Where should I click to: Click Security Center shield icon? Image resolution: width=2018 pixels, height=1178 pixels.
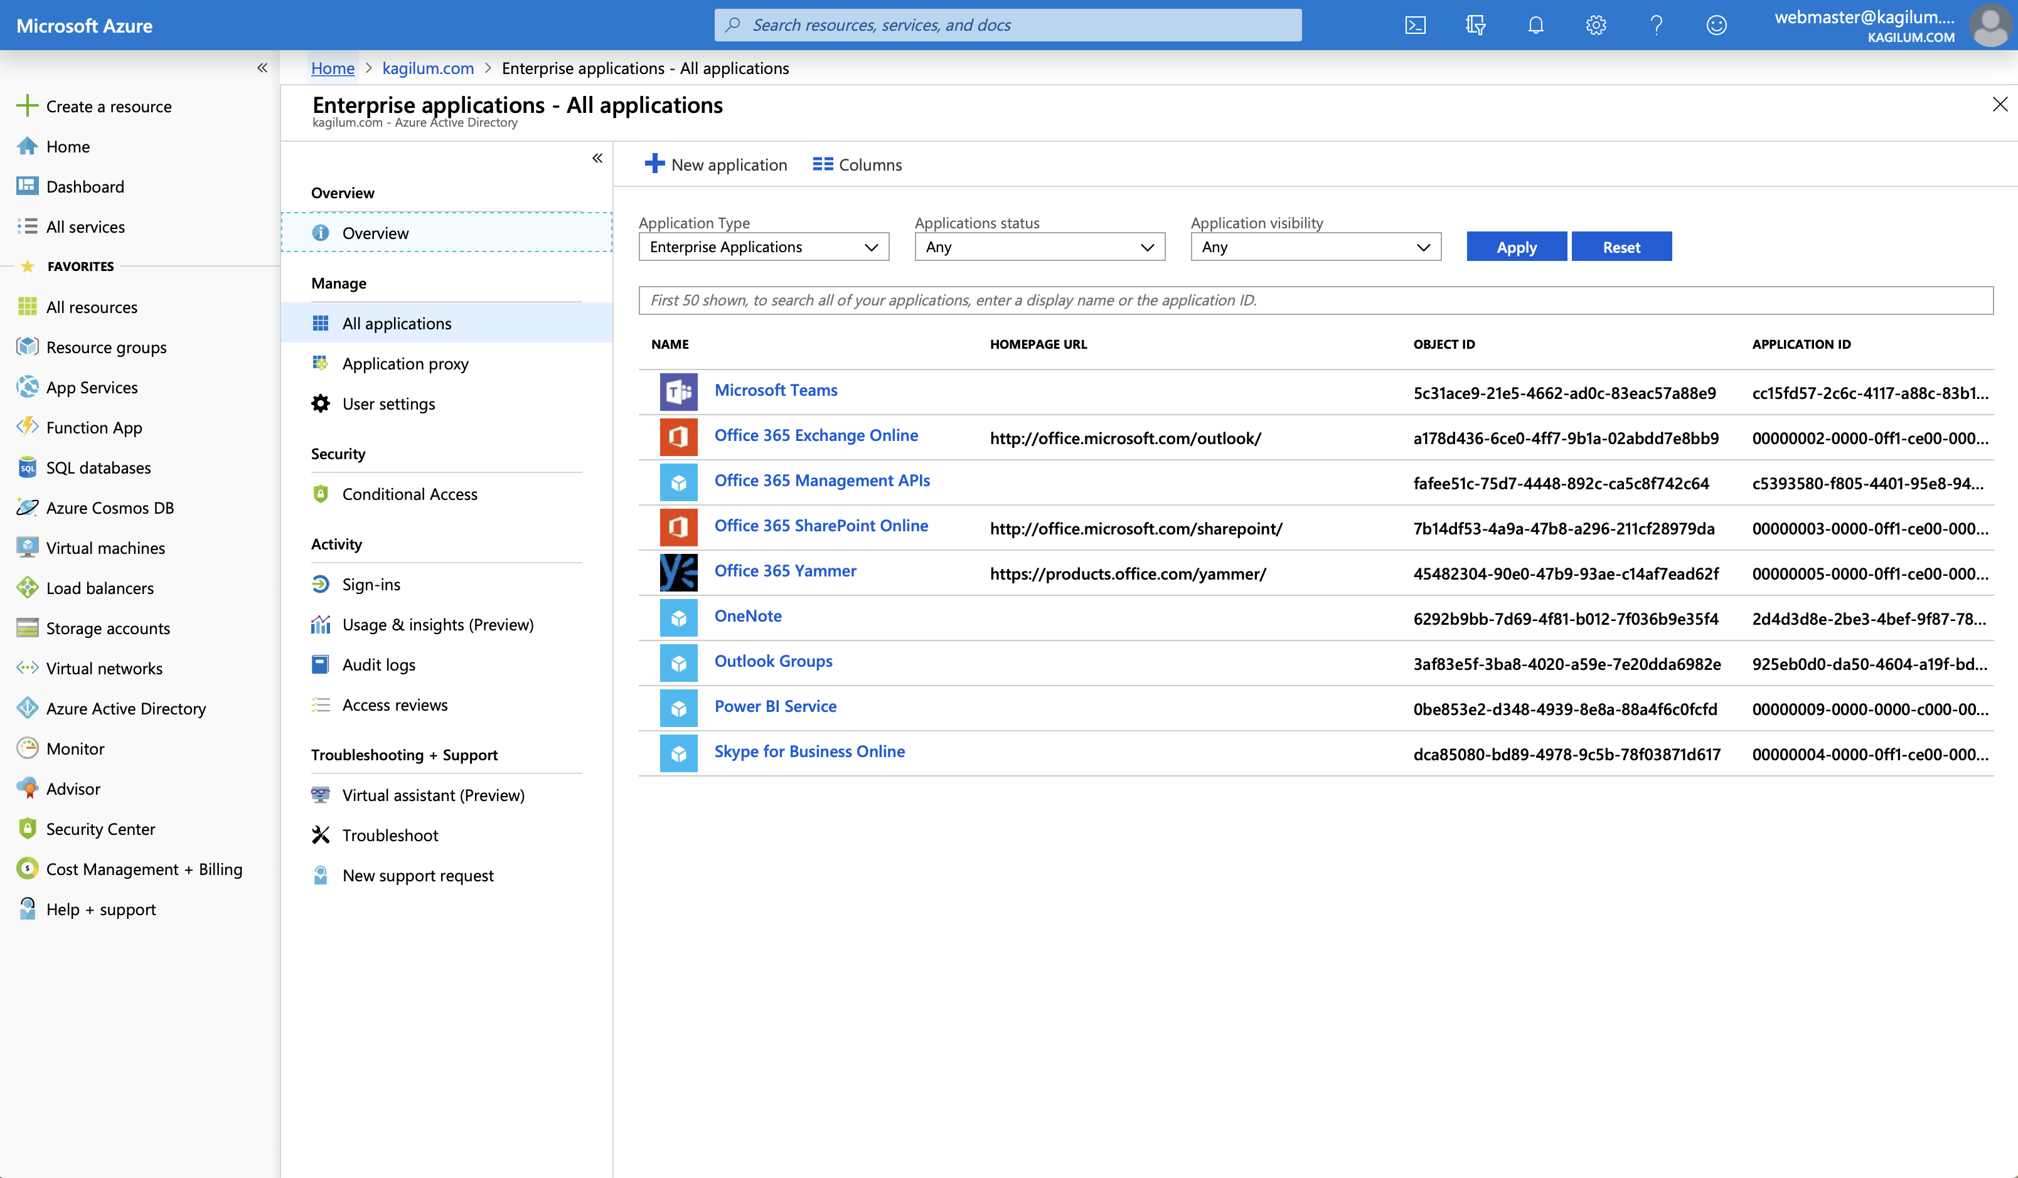tap(27, 828)
